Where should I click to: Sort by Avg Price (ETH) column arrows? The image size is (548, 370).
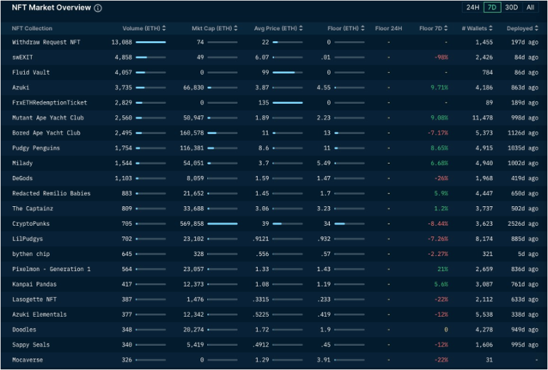coord(301,28)
